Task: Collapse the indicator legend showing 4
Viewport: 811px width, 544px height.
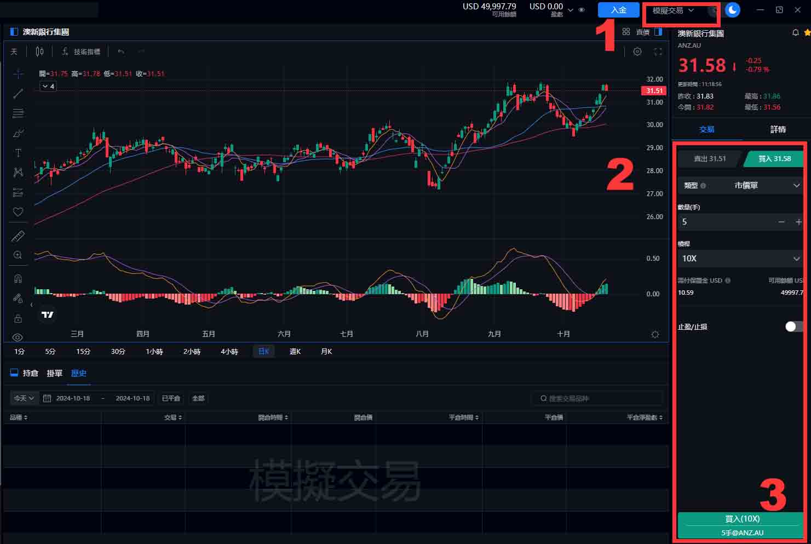Action: [48, 86]
